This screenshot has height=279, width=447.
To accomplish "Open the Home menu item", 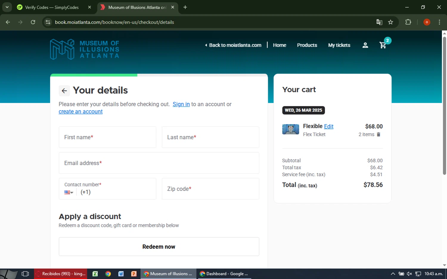I will coord(280,45).
